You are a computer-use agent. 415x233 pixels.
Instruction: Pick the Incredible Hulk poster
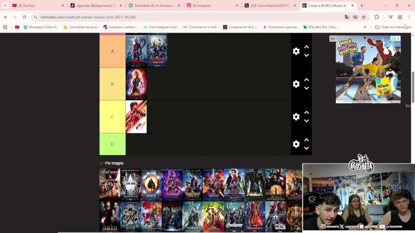point(255,184)
